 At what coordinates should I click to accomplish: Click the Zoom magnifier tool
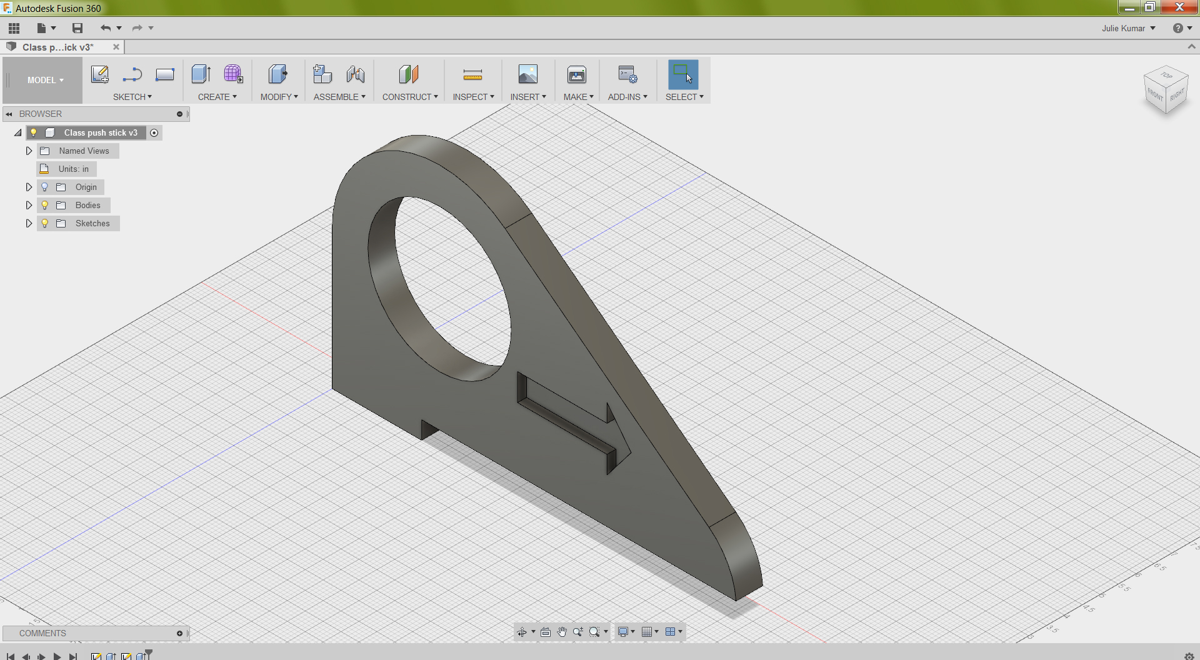[x=578, y=632]
